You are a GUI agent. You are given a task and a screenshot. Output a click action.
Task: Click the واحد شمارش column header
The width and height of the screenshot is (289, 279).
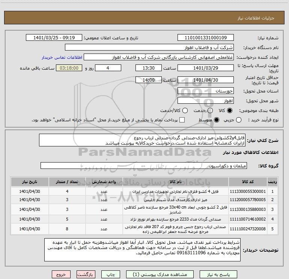(x=104, y=182)
